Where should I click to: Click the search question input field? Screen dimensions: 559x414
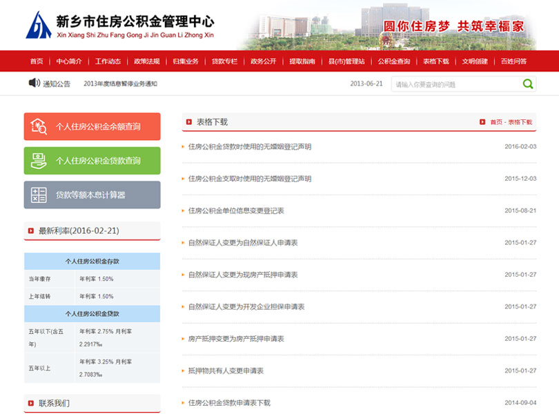[x=455, y=84]
